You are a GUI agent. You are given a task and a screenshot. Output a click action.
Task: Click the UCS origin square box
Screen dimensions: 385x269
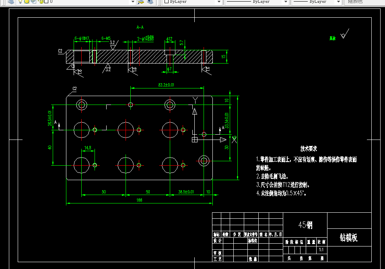(194, 140)
